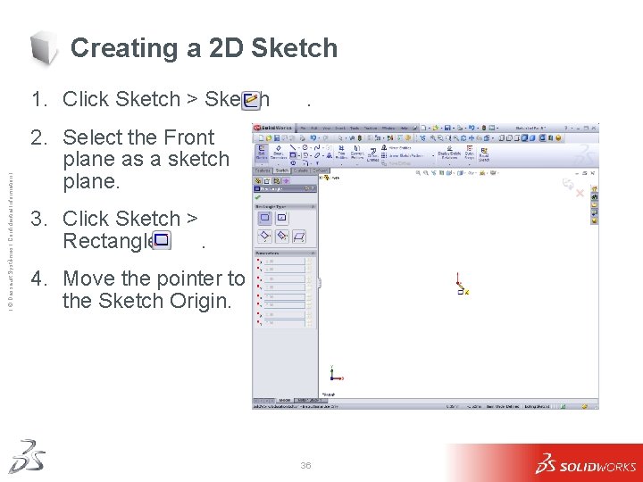Select the Offset Entities tool

[372, 154]
